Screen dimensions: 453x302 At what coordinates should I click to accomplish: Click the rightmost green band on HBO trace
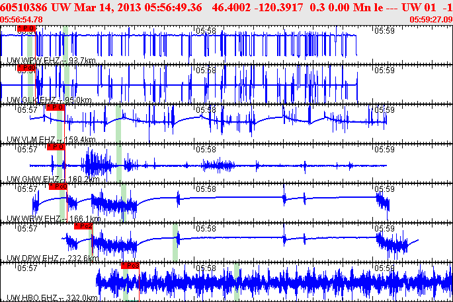[236, 282]
